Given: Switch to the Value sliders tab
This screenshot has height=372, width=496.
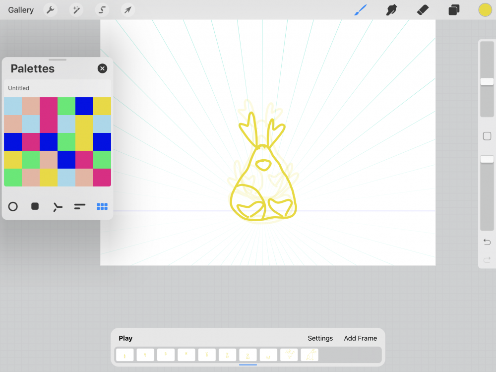Looking at the screenshot, I should tap(80, 206).
